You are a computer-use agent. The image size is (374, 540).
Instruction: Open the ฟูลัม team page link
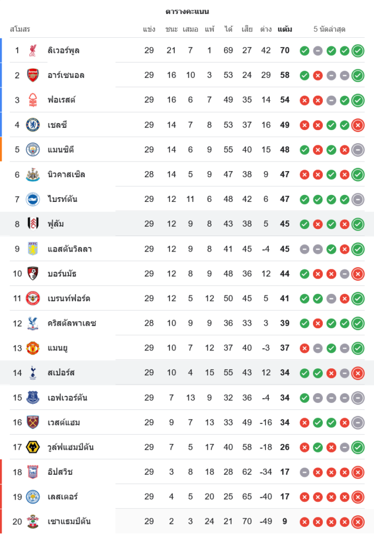tap(56, 224)
